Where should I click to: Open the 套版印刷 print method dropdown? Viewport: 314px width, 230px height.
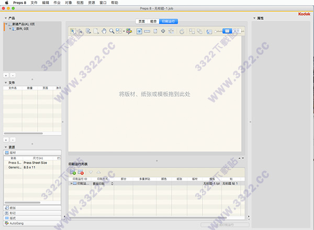coord(103,183)
